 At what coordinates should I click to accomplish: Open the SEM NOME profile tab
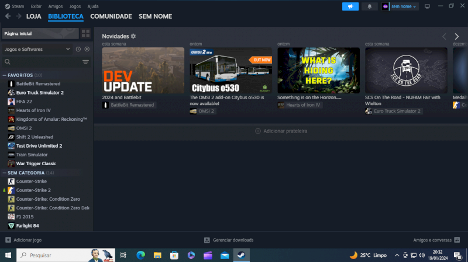(155, 16)
